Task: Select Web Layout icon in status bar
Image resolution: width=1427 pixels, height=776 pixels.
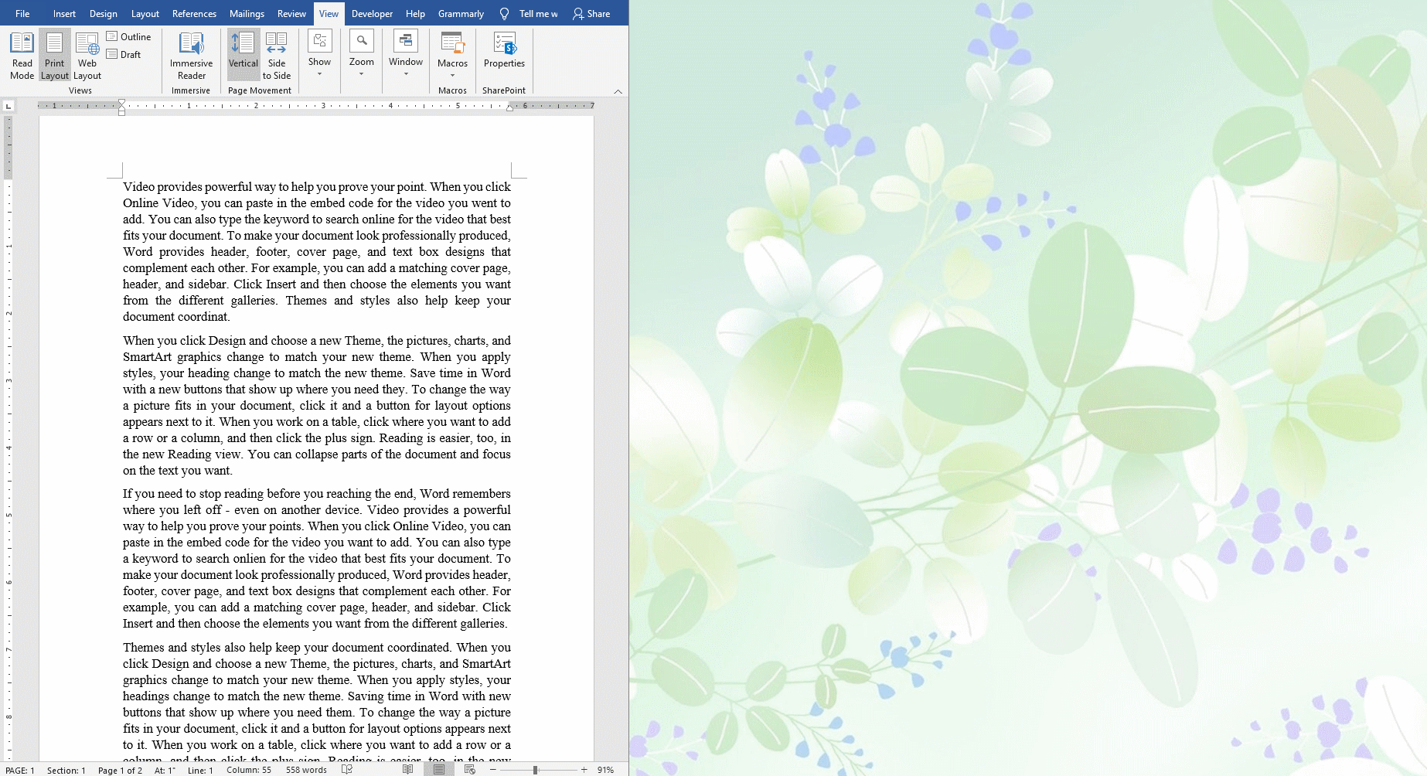Action: point(470,770)
